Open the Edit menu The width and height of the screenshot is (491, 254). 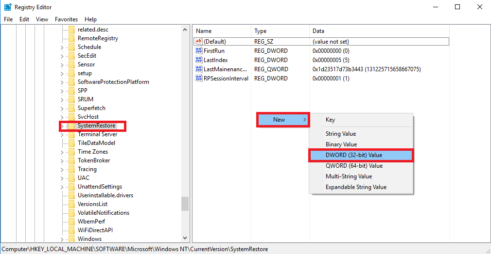coord(24,19)
